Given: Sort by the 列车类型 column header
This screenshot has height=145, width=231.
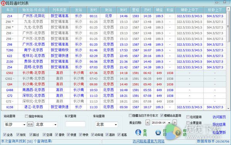Looking at the screenshot, I should pos(59,10).
